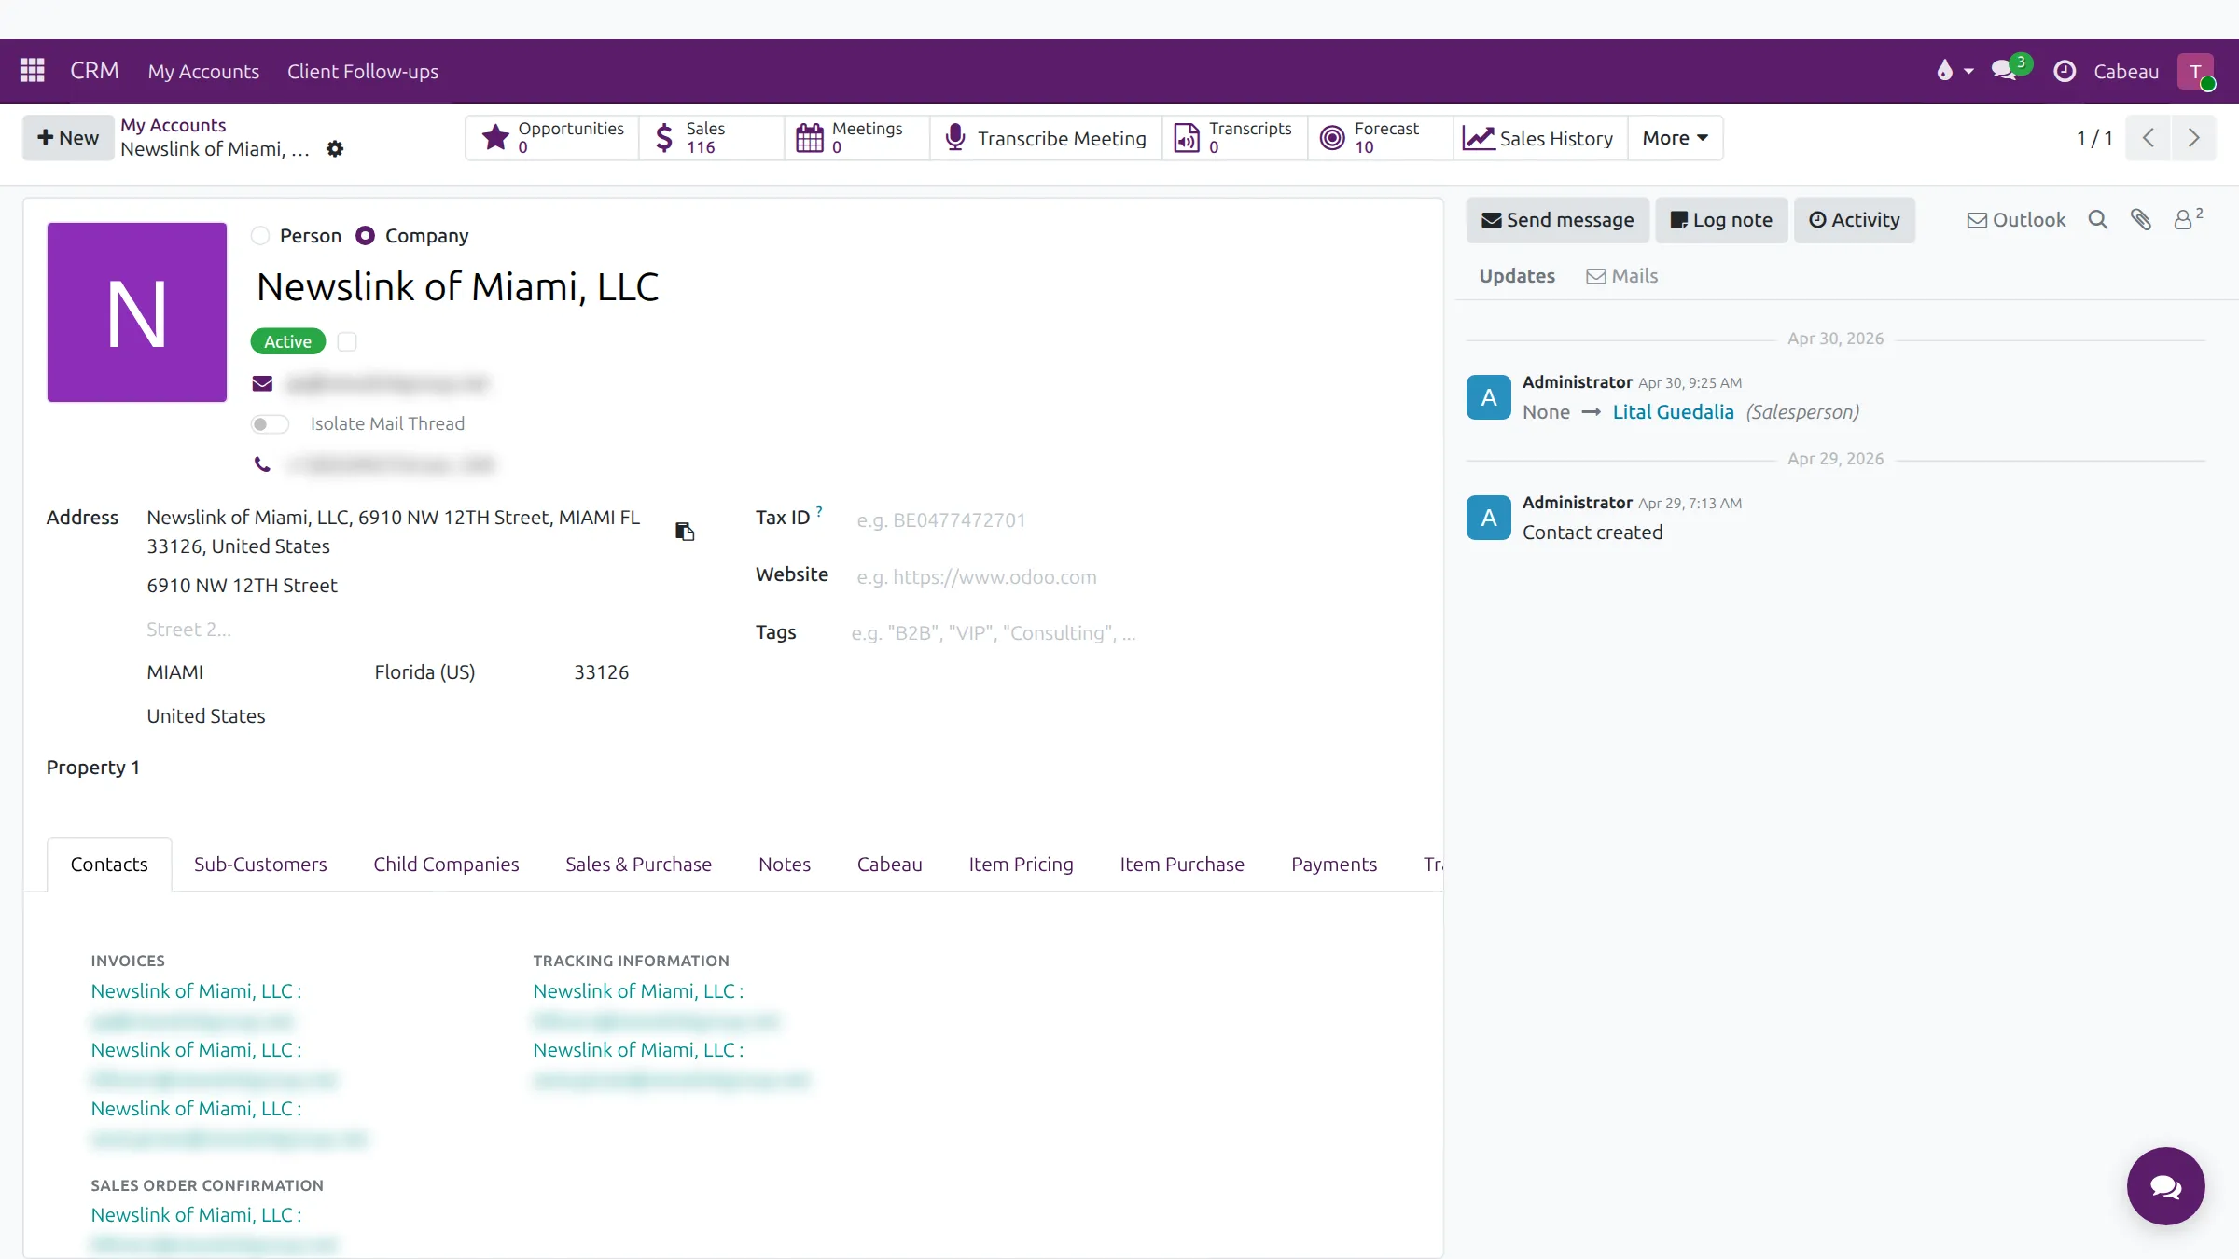Create a new record with New button
This screenshot has width=2239, height=1259.
point(67,138)
